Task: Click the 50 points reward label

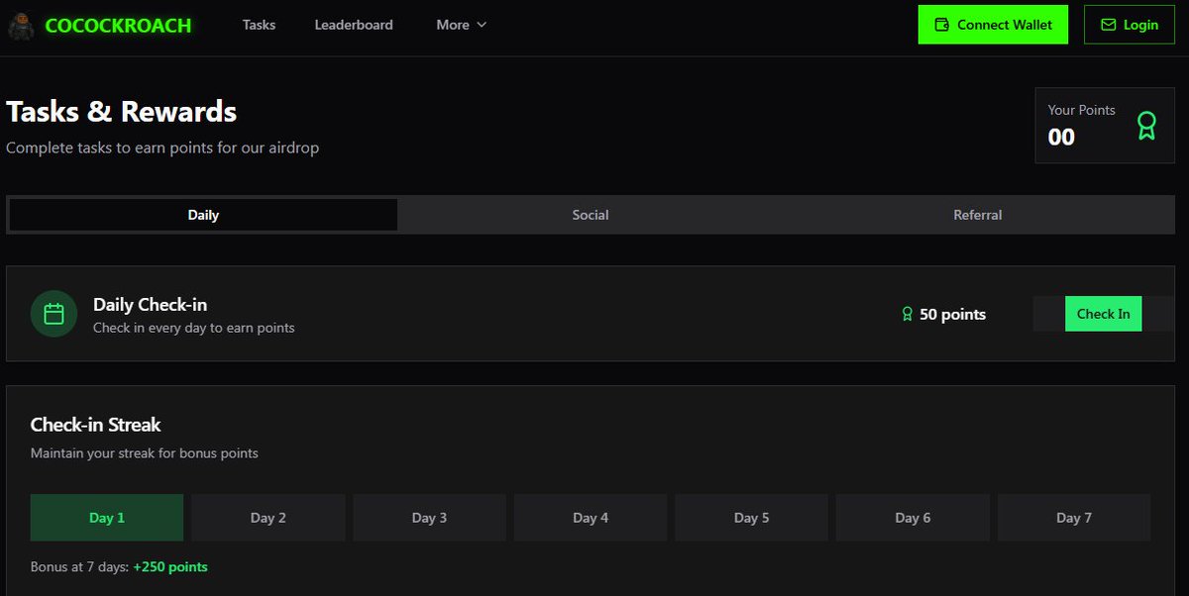Action: (x=952, y=314)
